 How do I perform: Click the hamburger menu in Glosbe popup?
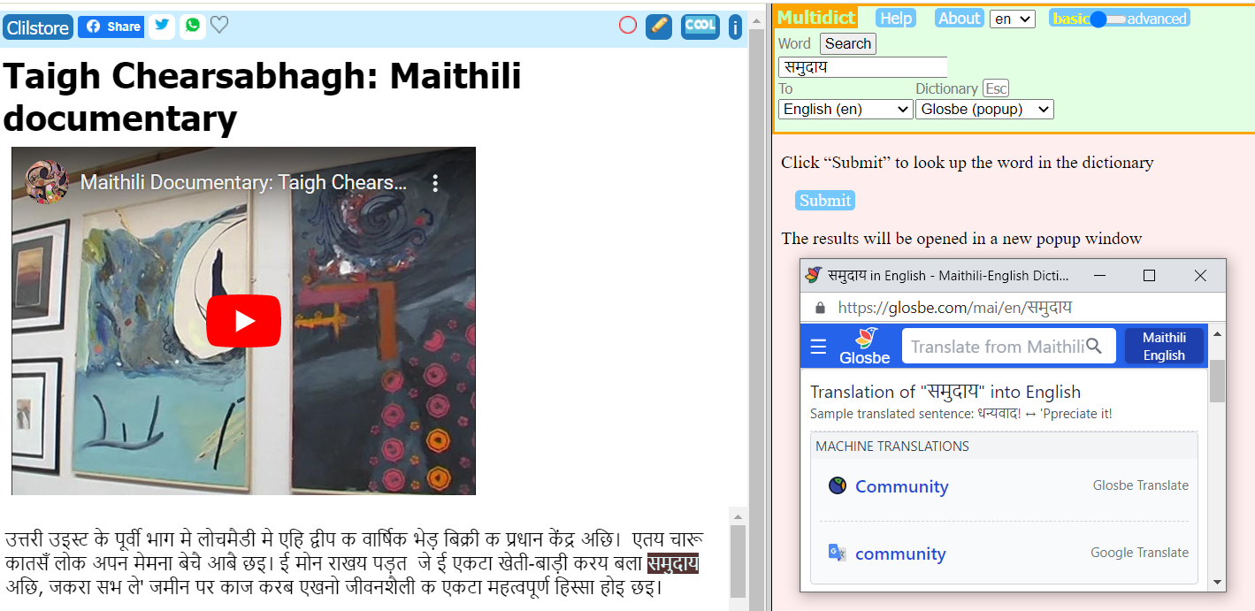click(818, 346)
